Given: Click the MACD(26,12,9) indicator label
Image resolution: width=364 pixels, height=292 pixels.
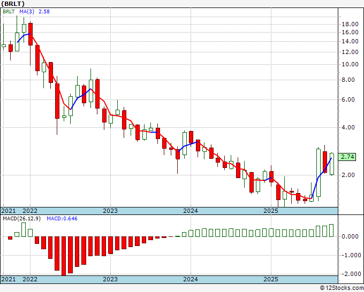Looking at the screenshot, I should (21, 219).
